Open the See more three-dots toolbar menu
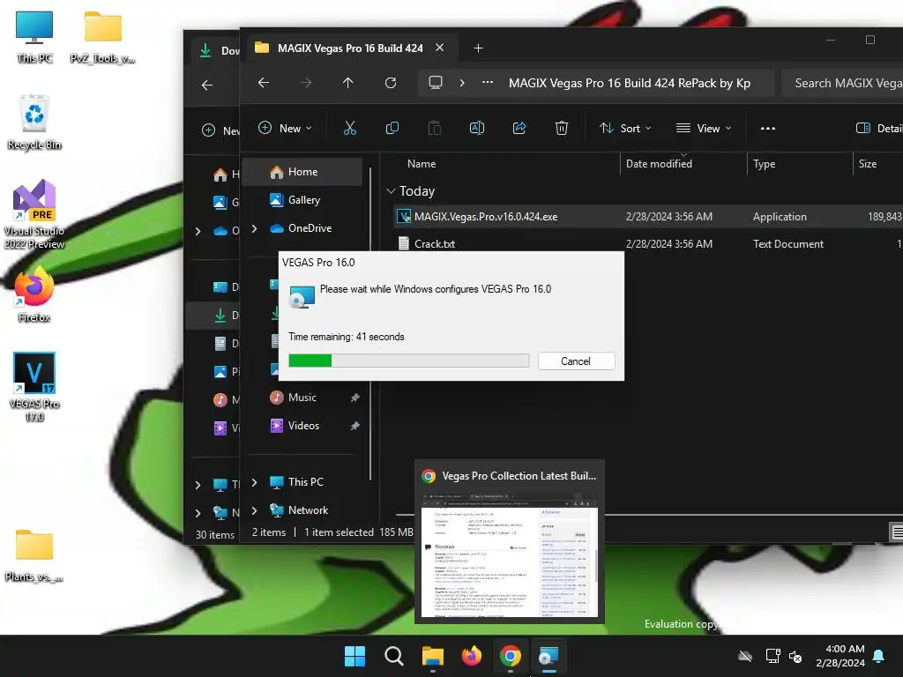This screenshot has width=903, height=677. (768, 129)
